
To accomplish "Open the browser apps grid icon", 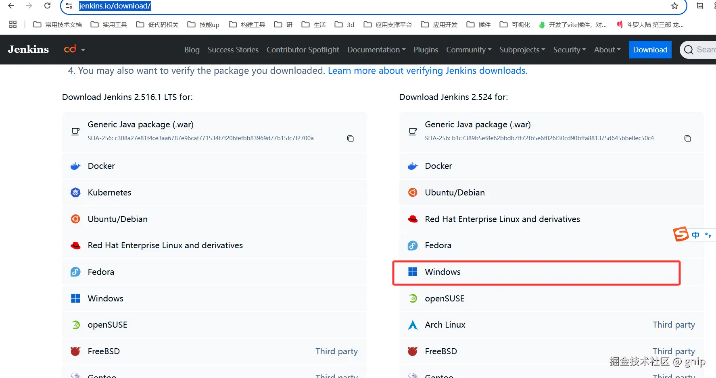I will click(x=13, y=25).
